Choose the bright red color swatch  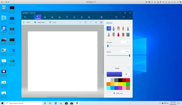pos(128,80)
